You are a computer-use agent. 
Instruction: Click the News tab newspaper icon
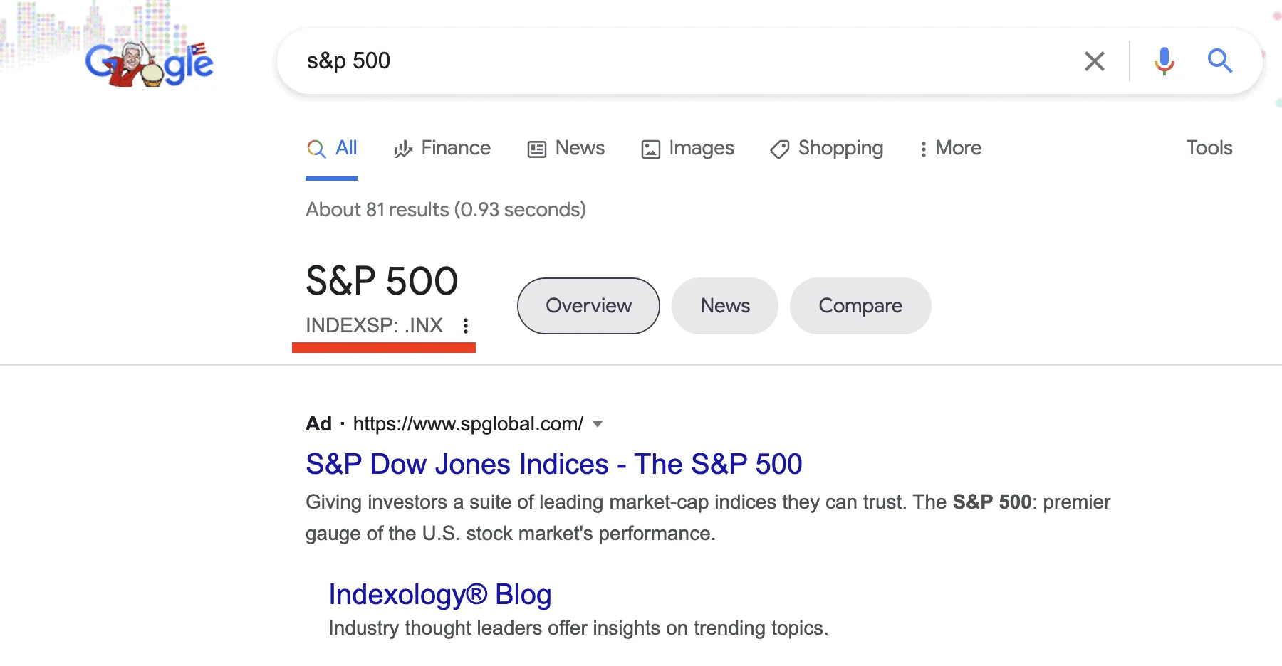(537, 149)
